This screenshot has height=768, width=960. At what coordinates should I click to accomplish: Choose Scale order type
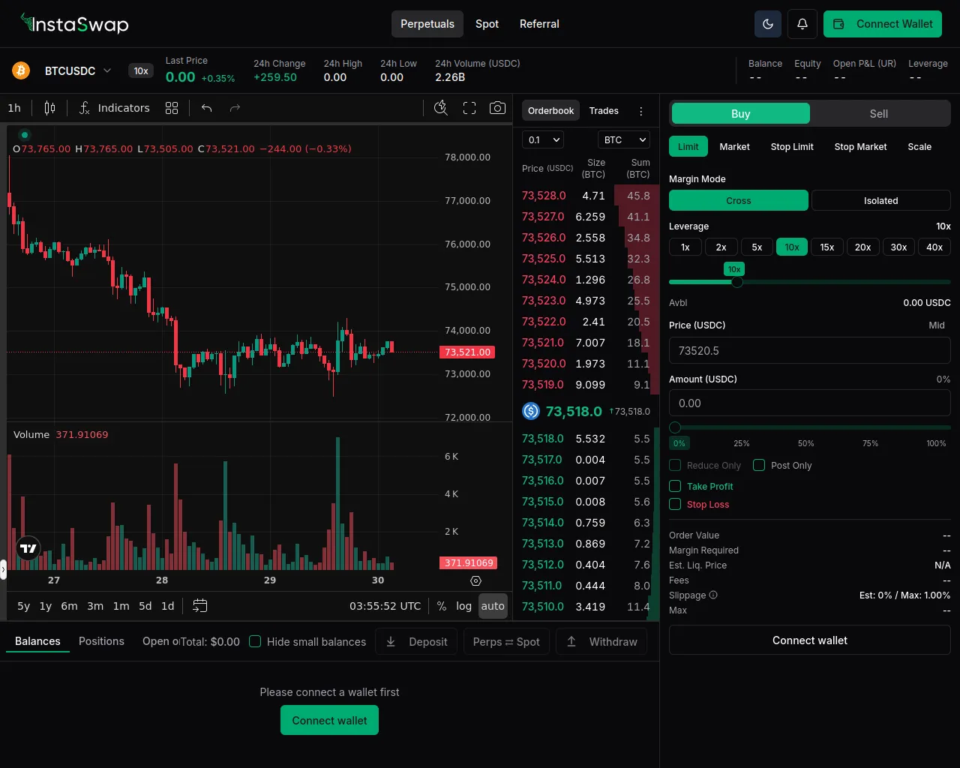(x=919, y=147)
